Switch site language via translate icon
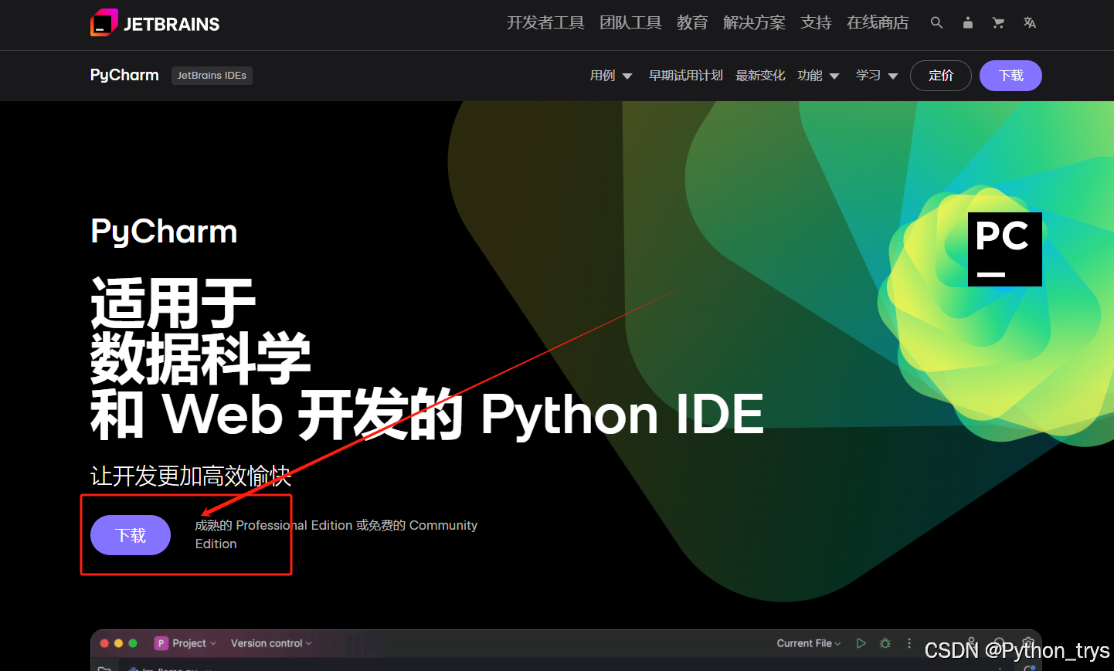 click(1029, 23)
